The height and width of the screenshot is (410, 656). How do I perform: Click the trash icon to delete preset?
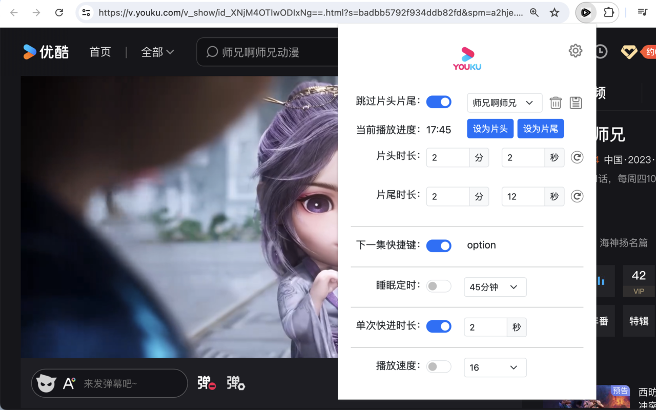[556, 103]
